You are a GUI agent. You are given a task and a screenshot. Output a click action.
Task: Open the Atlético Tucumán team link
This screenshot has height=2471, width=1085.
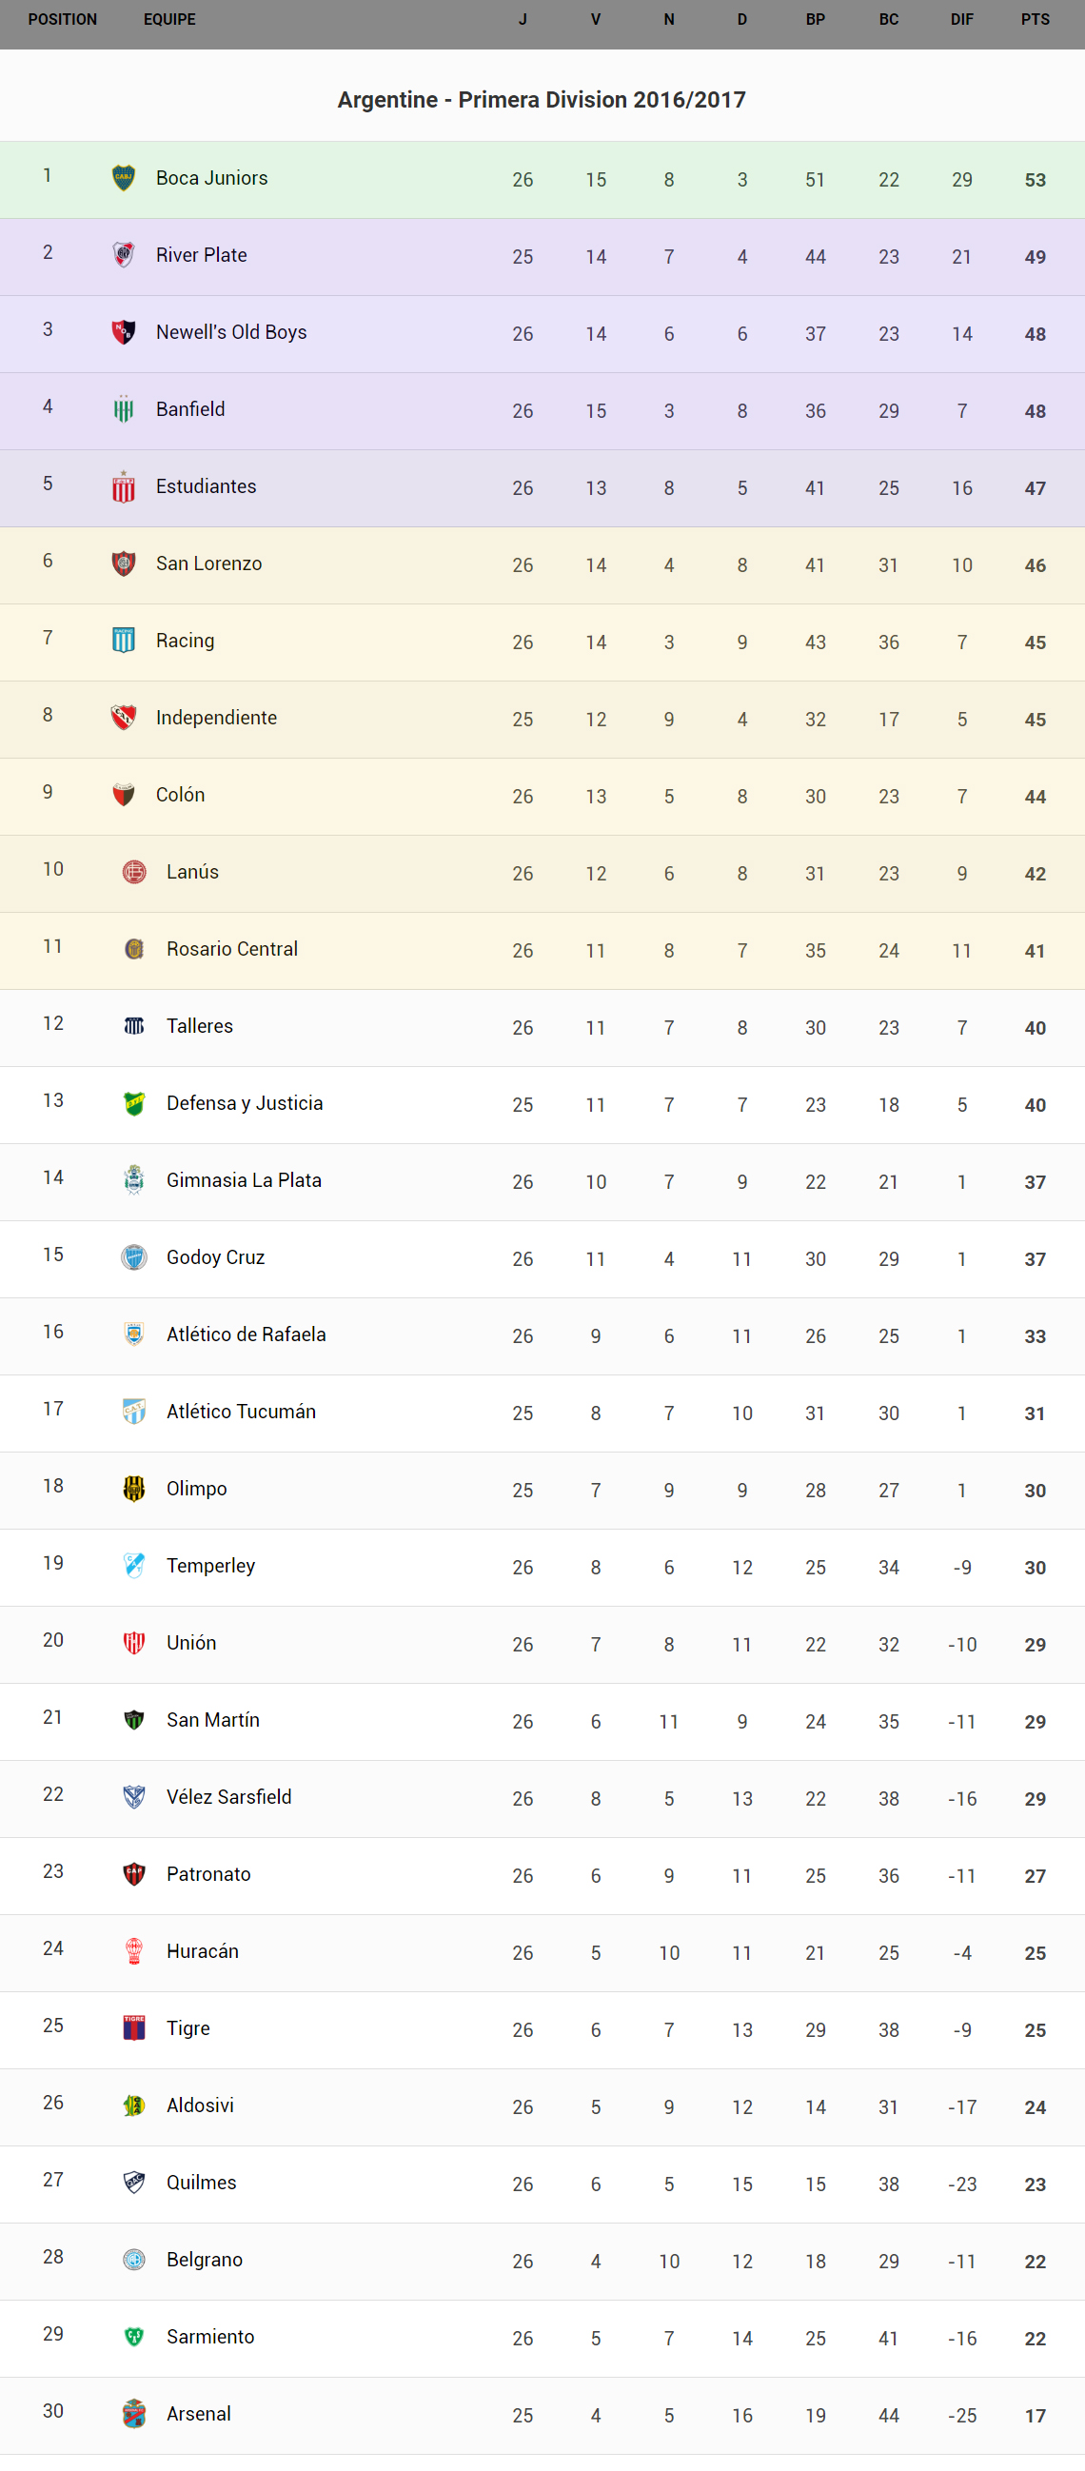point(241,1411)
